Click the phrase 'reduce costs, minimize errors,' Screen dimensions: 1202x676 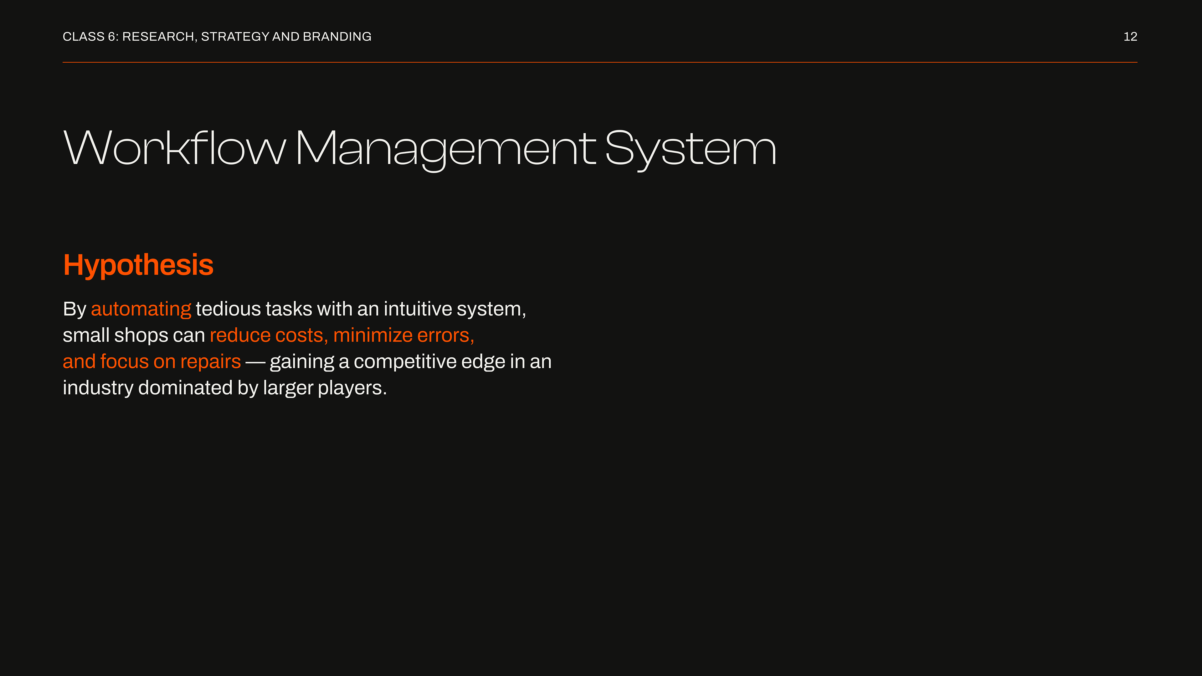point(342,335)
